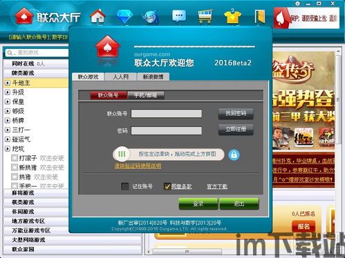The image size is (345, 258).
Task: Click the door exit icon
Action: pos(259,17)
